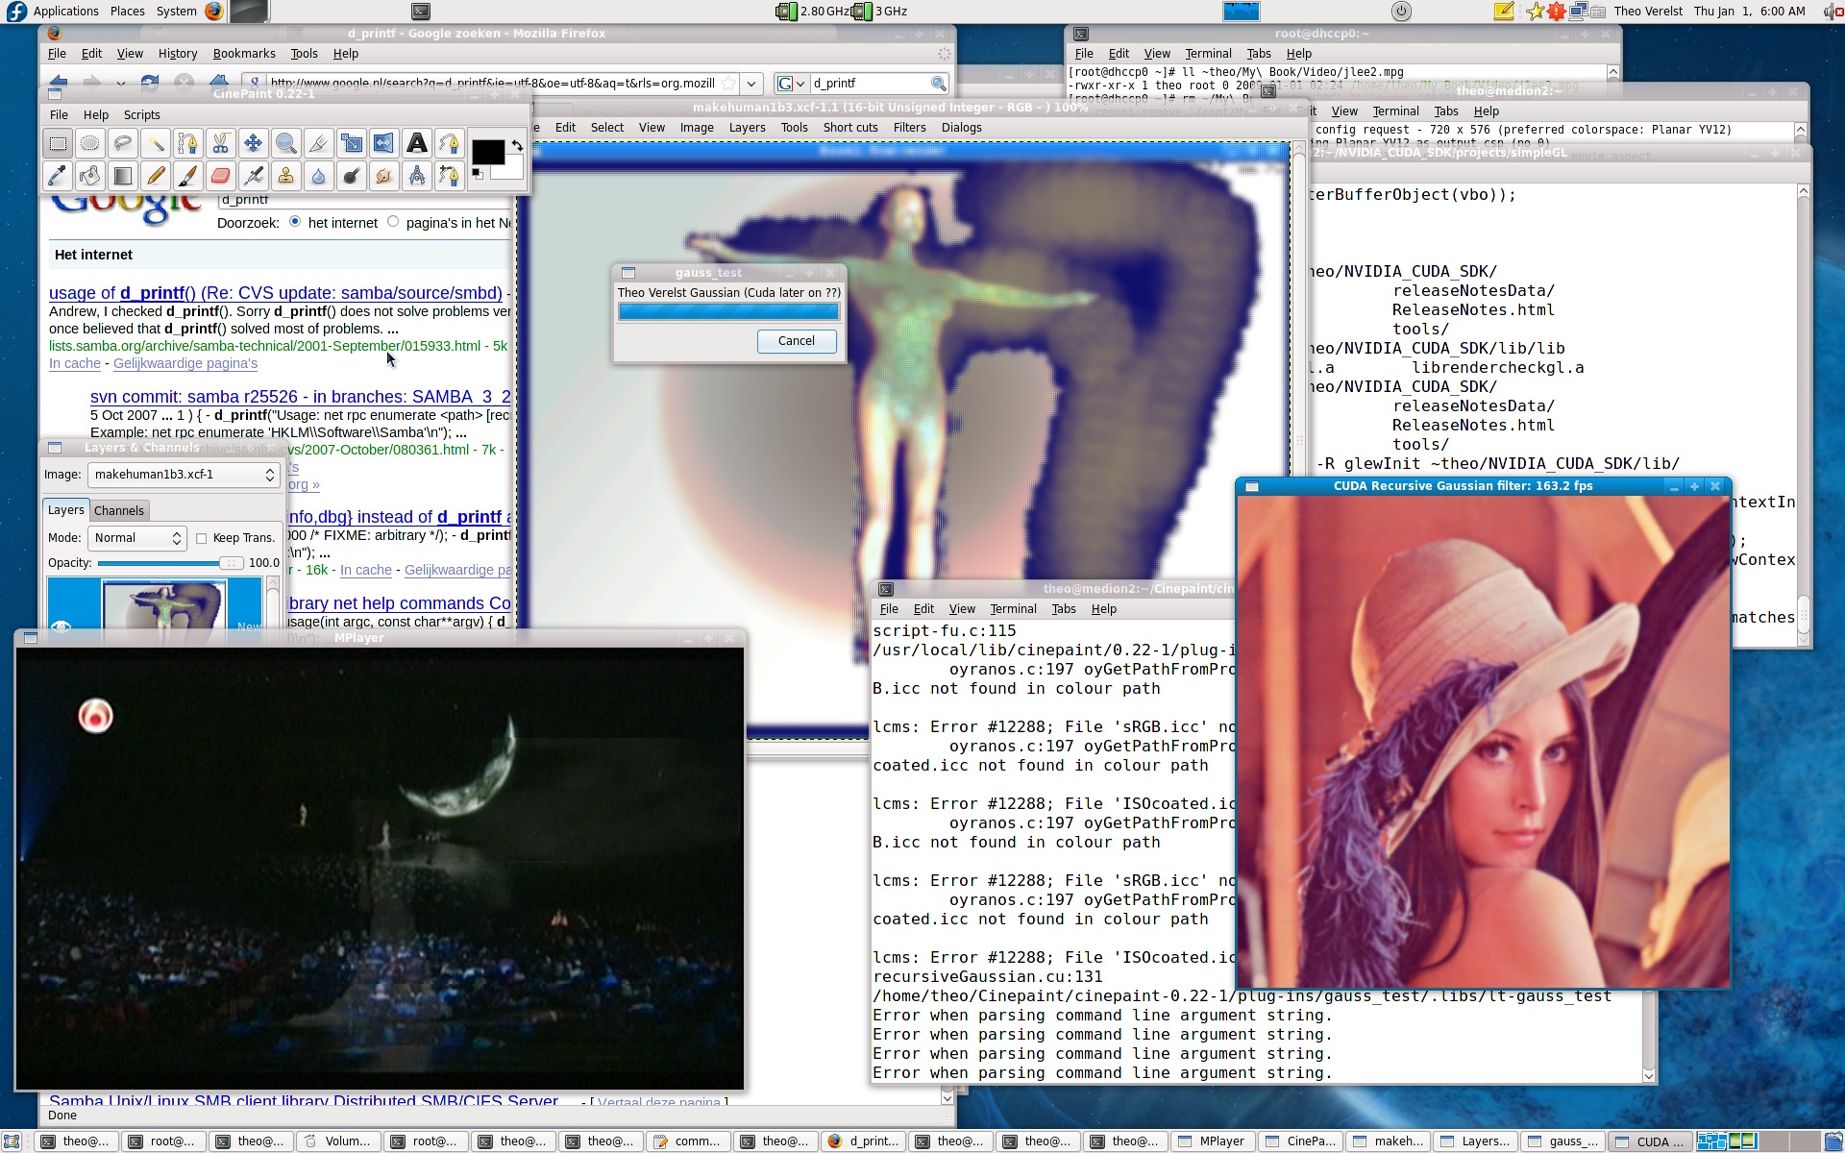Click the Firefox reload page icon
The height and width of the screenshot is (1153, 1845).
pos(150,83)
